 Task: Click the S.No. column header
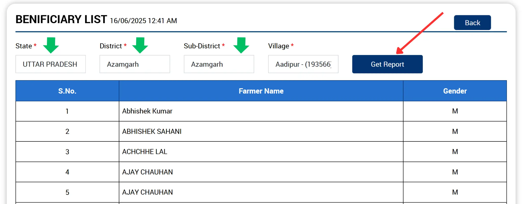(67, 91)
